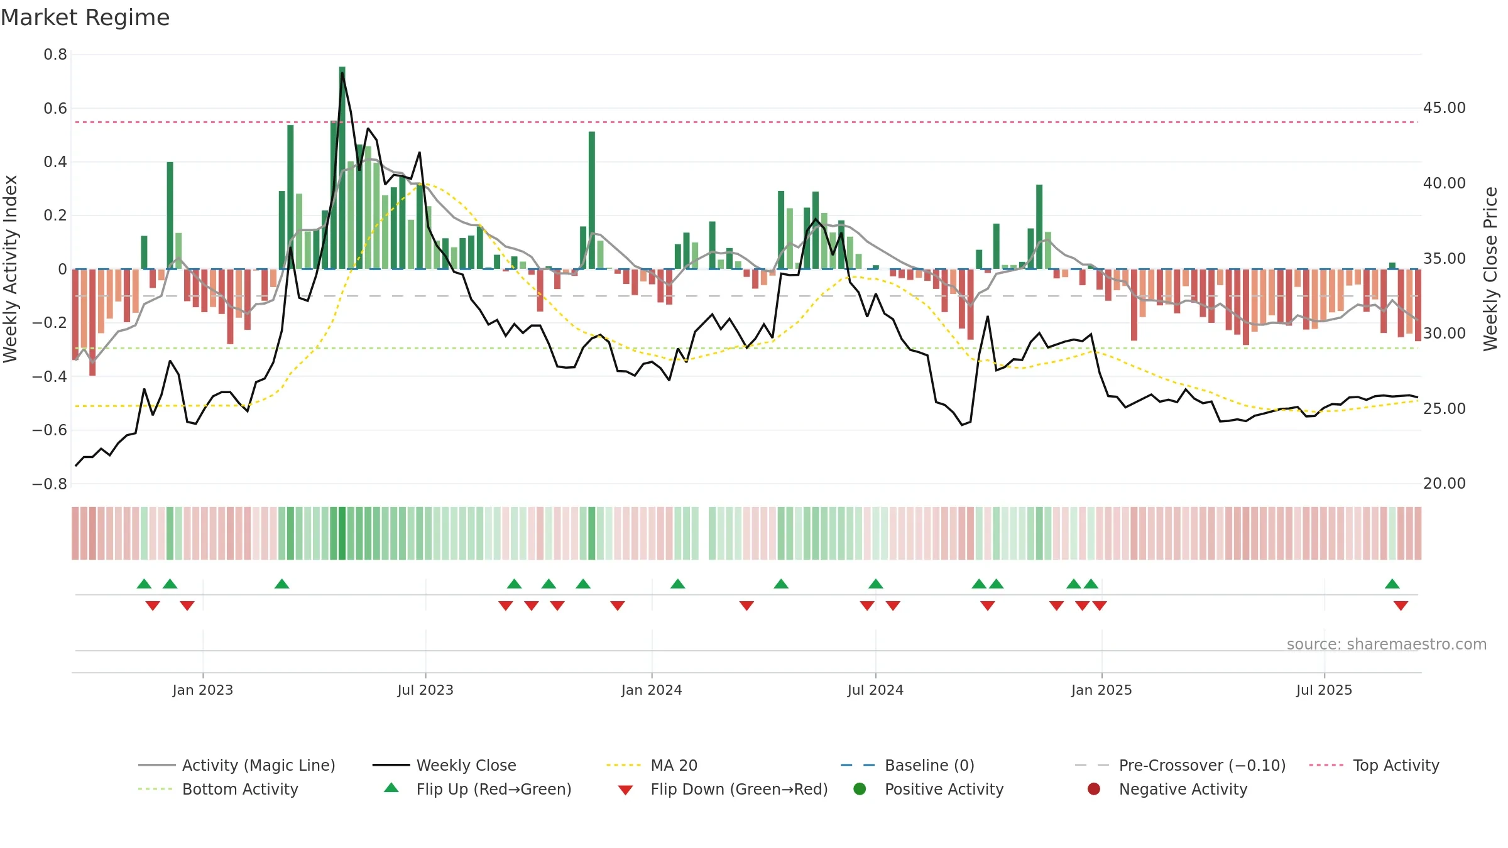Toggle the Baseline (0) legend entry
This screenshot has width=1508, height=848.
[x=907, y=765]
